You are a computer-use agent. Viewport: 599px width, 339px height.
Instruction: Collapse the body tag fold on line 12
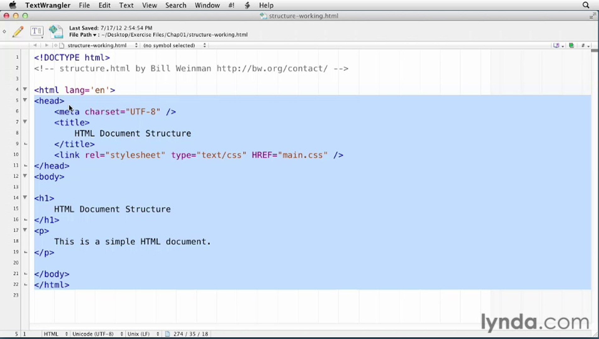coord(25,176)
